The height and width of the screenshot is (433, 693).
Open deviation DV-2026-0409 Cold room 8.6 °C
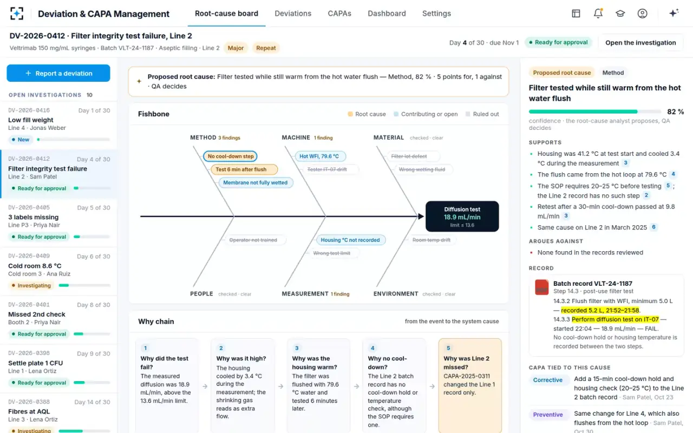click(x=58, y=271)
